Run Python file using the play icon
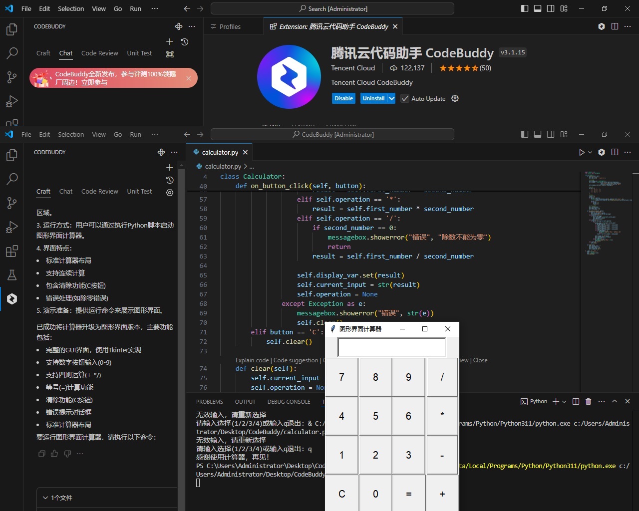Screen dimensions: 639x511 (x=582, y=152)
